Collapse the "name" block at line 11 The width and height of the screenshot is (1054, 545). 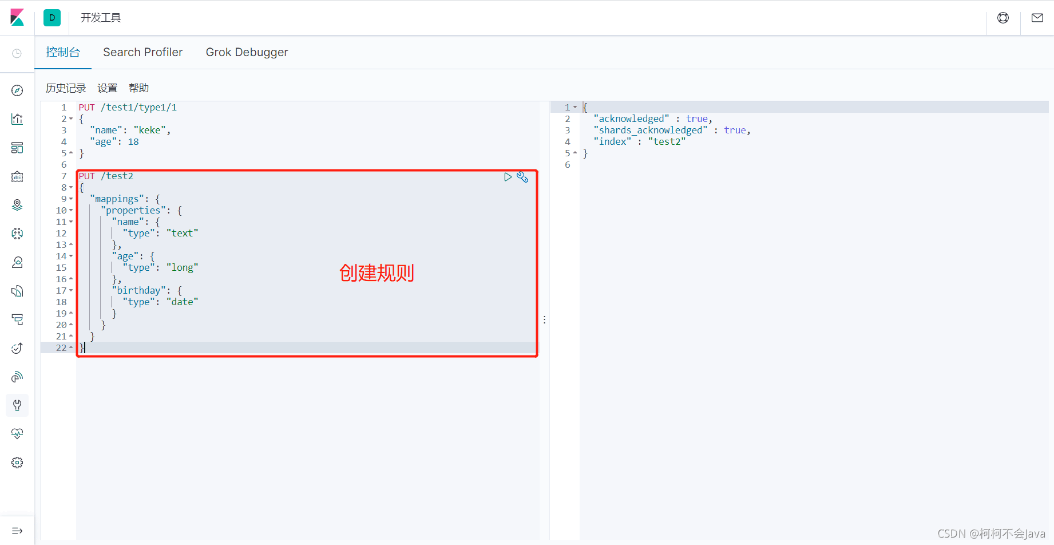click(71, 222)
